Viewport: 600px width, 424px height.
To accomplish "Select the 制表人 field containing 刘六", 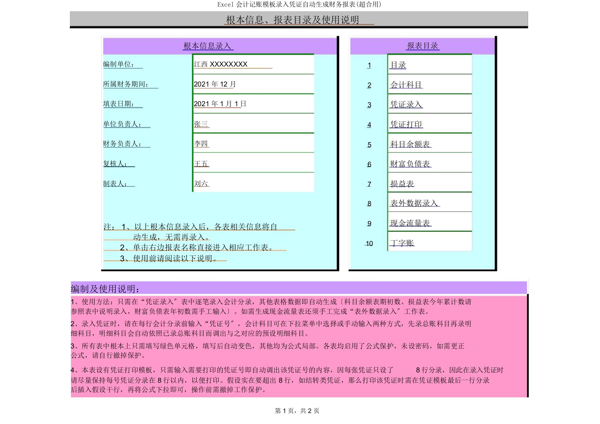I will pyautogui.click(x=253, y=183).
